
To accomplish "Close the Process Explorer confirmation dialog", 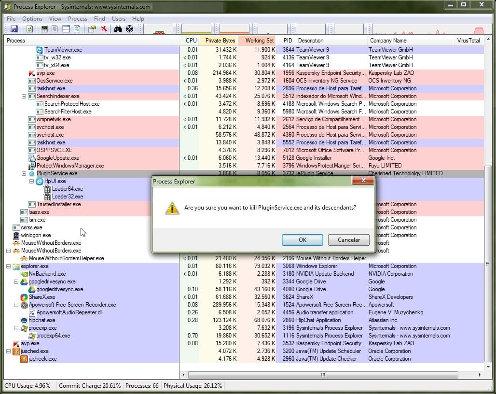I will [363, 180].
